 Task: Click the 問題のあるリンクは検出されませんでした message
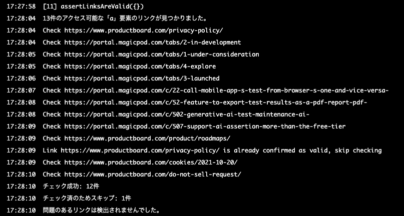[x=101, y=210]
